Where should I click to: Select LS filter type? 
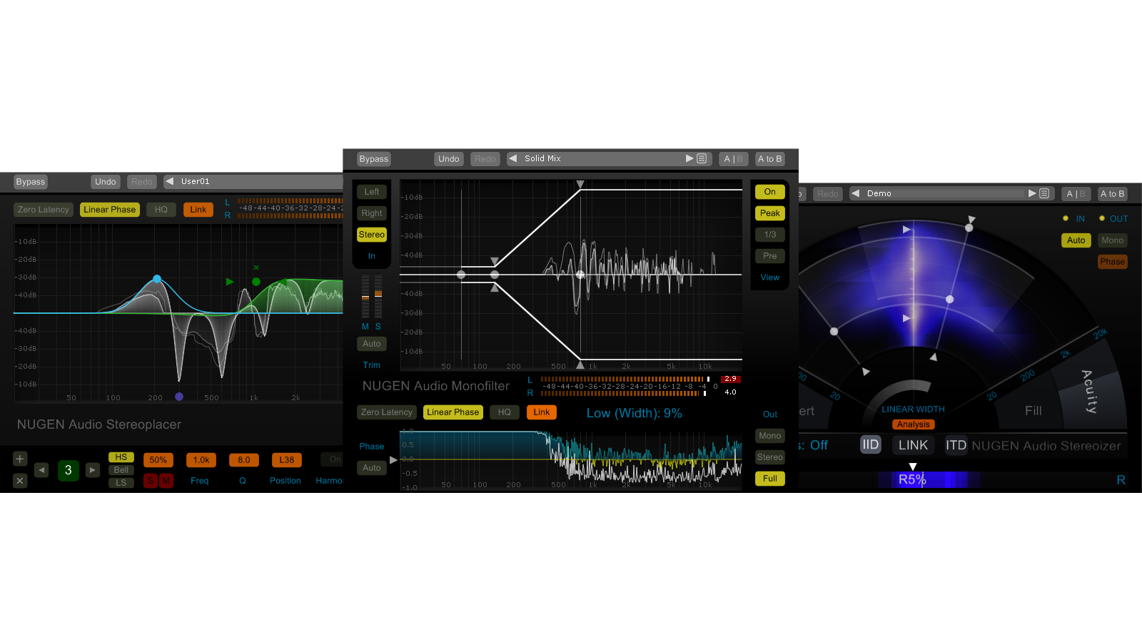coord(121,483)
